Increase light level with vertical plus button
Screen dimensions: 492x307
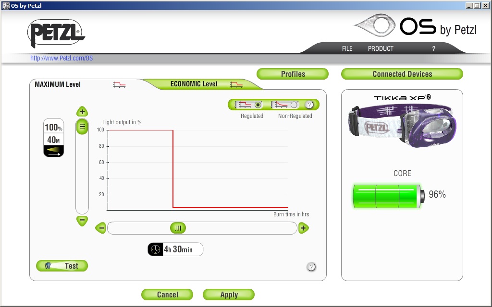[x=82, y=111]
